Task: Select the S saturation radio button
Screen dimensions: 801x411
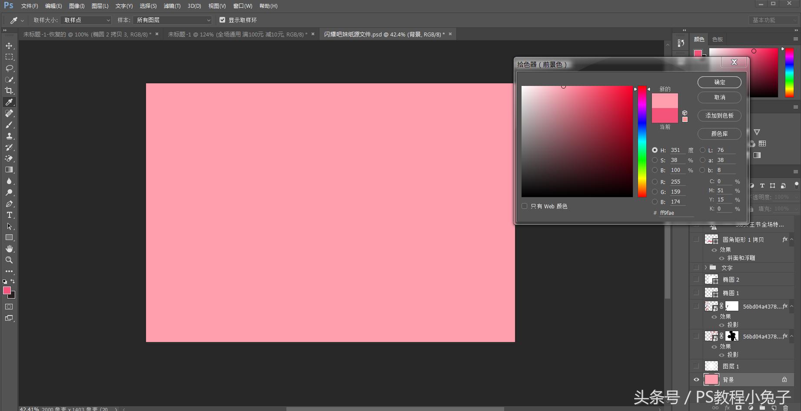Action: point(655,160)
